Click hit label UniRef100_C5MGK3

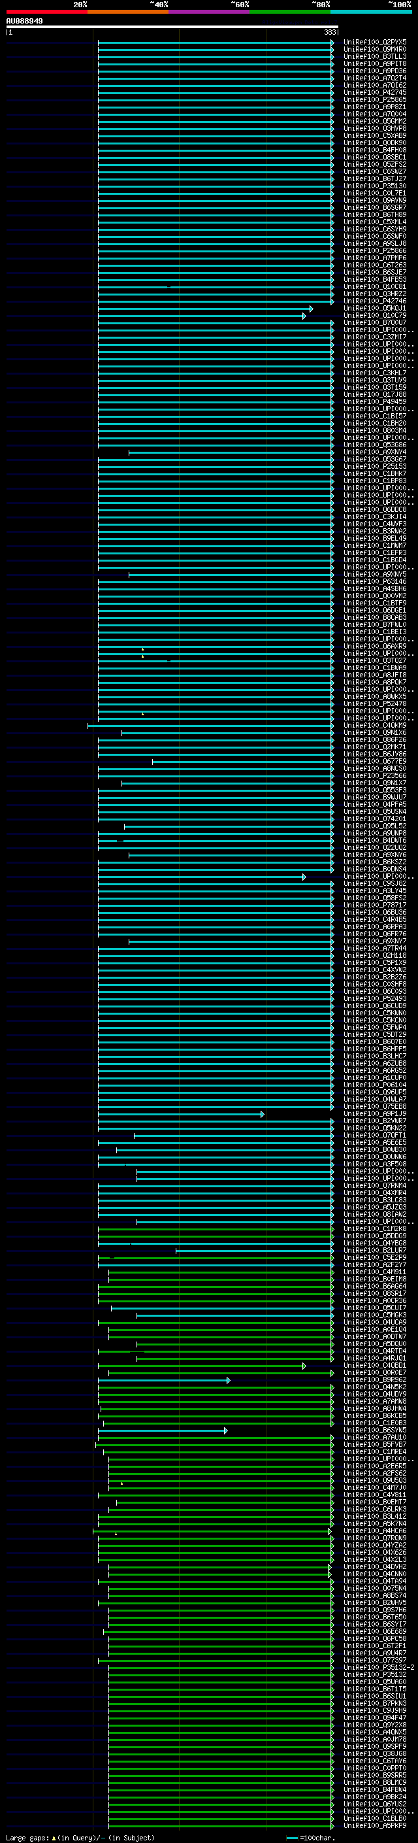coord(375,1315)
